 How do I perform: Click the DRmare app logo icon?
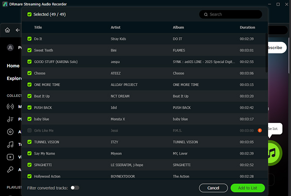5,4
